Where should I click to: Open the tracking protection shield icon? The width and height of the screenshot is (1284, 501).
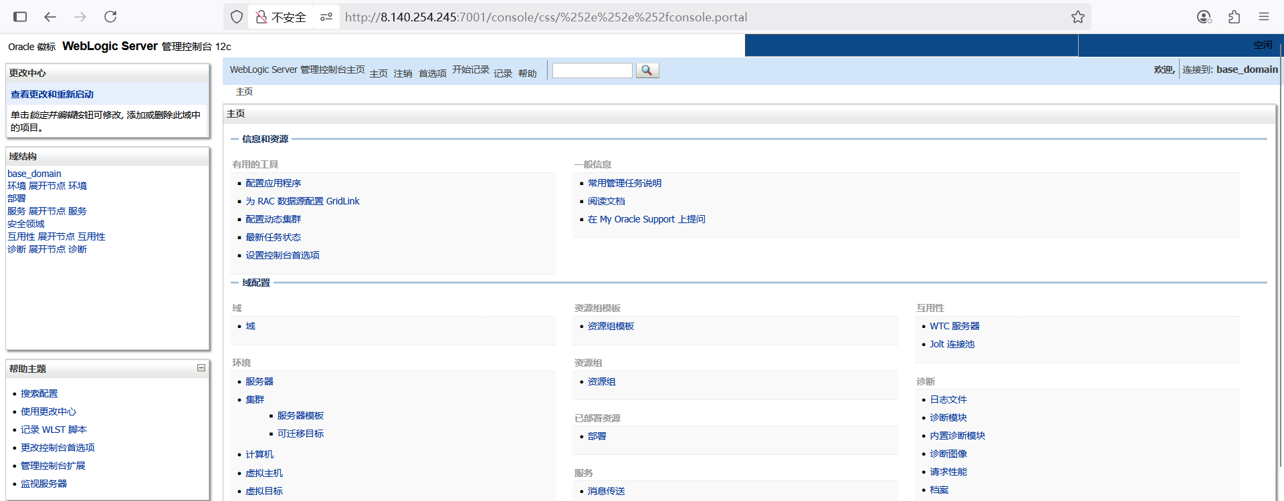237,17
